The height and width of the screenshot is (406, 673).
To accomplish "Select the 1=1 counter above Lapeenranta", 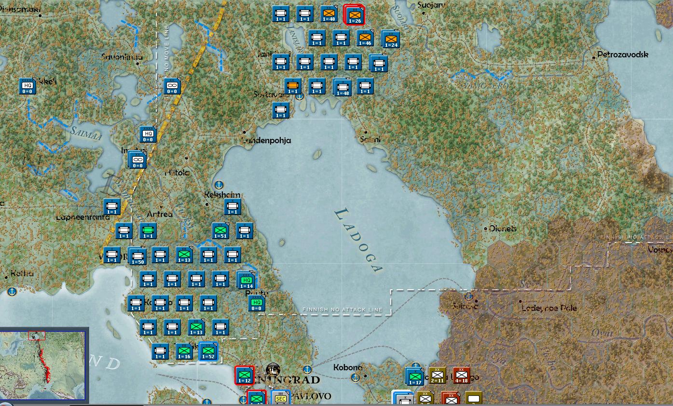I will click(x=112, y=207).
